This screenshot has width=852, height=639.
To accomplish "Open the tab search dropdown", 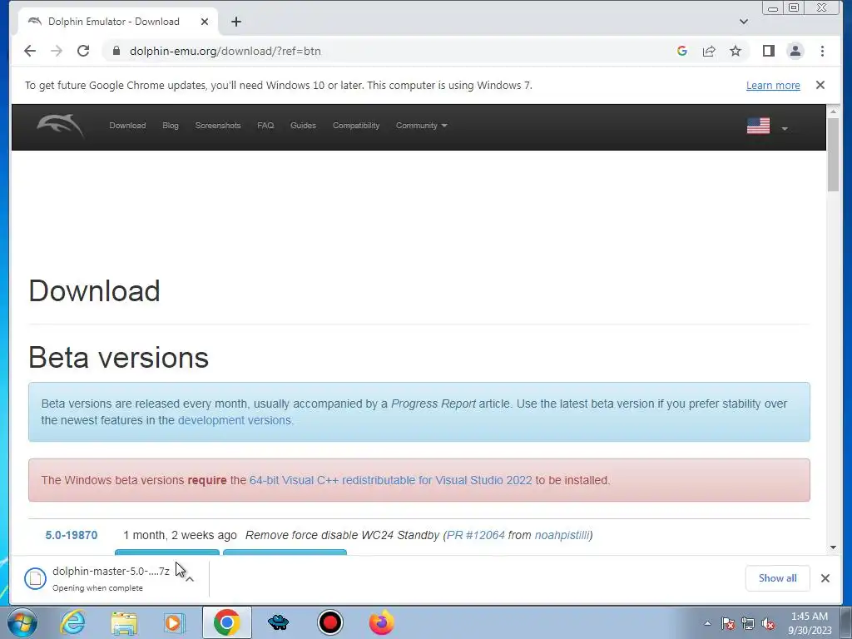I will tap(744, 22).
